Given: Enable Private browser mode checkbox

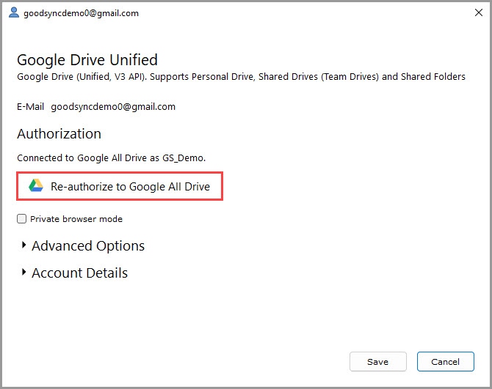Looking at the screenshot, I should 21,219.
